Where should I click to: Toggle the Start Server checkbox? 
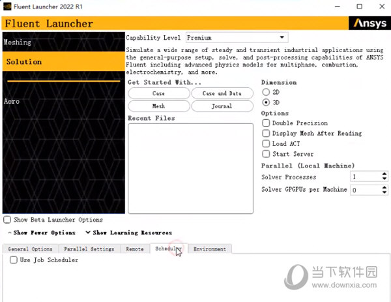(x=266, y=154)
